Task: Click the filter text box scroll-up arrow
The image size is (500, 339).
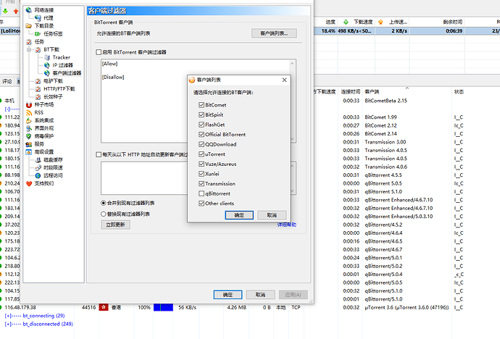Action: click(x=292, y=64)
